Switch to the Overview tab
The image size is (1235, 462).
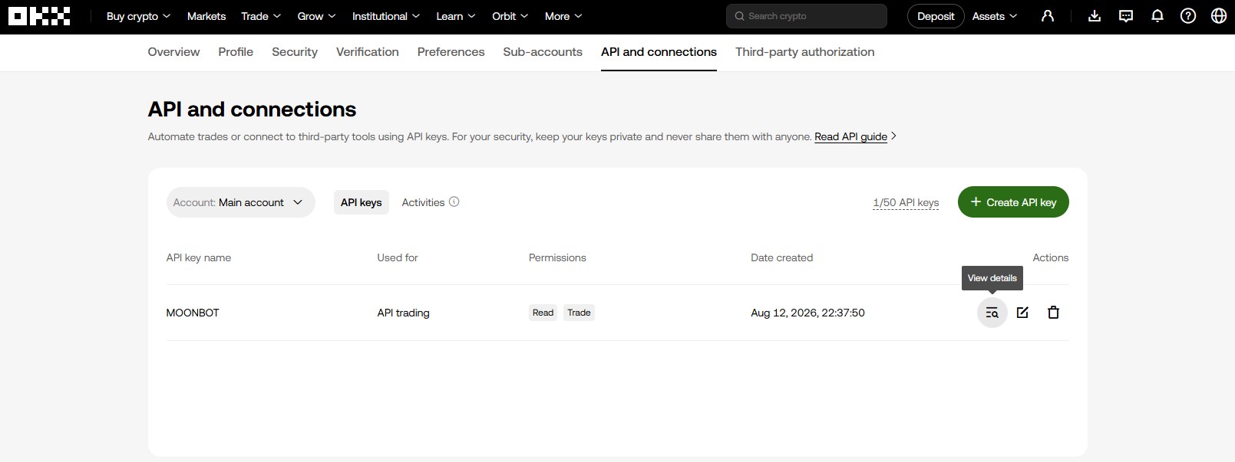tap(173, 52)
